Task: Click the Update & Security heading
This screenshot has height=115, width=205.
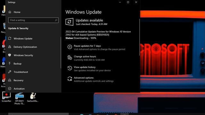Action: click(x=18, y=28)
